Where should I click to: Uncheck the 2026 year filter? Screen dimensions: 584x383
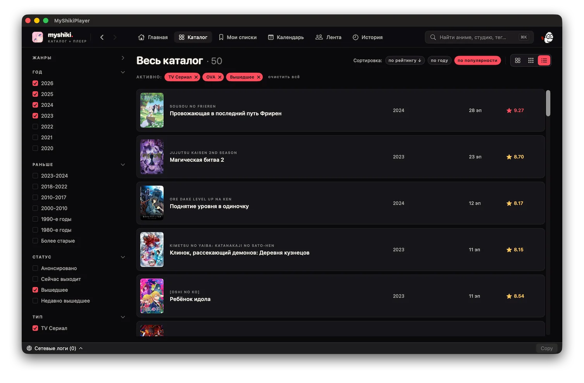(x=35, y=83)
